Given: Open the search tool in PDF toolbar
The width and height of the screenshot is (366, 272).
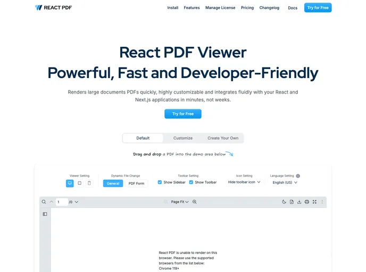Looking at the screenshot, I should (x=44, y=202).
